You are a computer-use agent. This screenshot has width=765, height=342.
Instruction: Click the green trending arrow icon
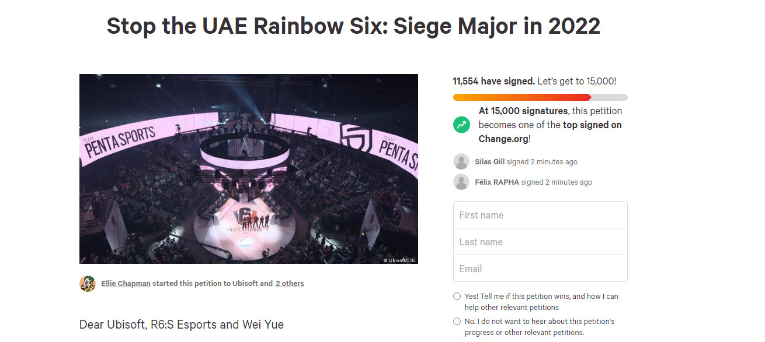[461, 125]
